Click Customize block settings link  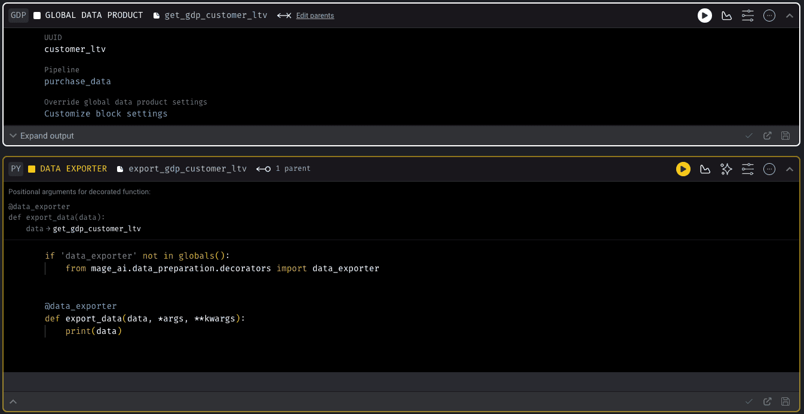pos(106,114)
